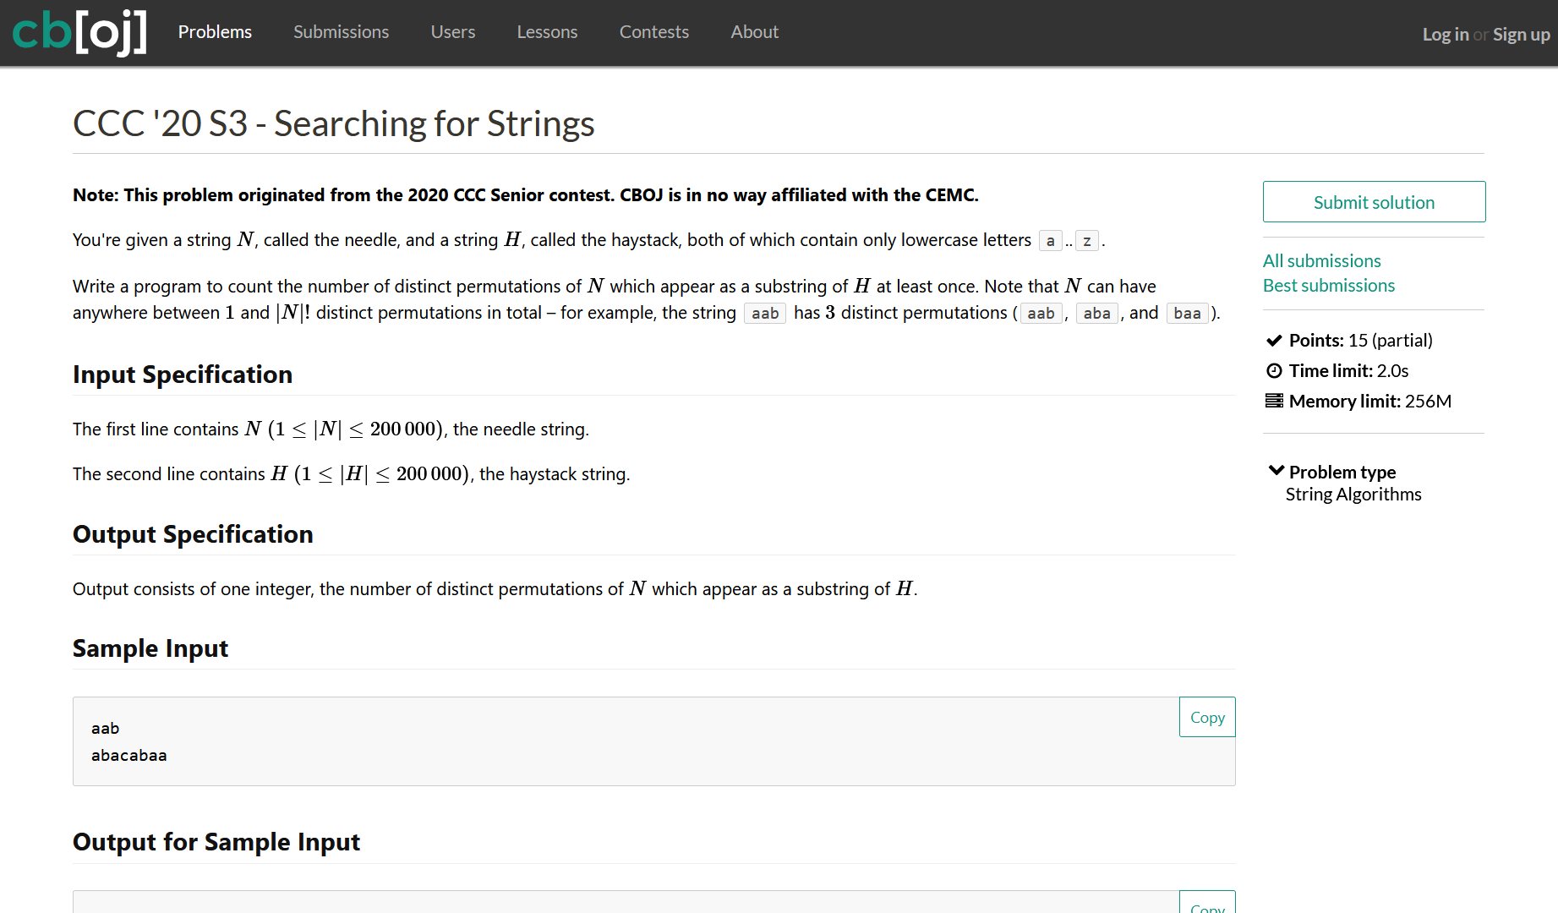Image resolution: width=1558 pixels, height=913 pixels.
Task: View Best submissions
Action: (1328, 286)
